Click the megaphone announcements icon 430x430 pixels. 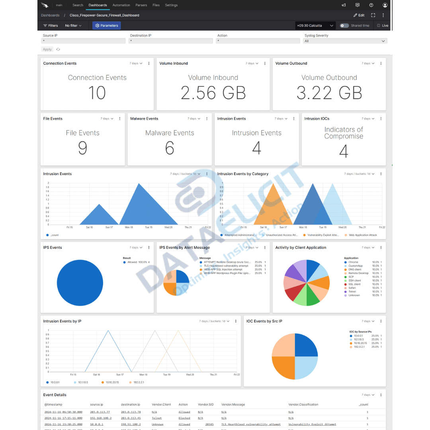tap(343, 5)
